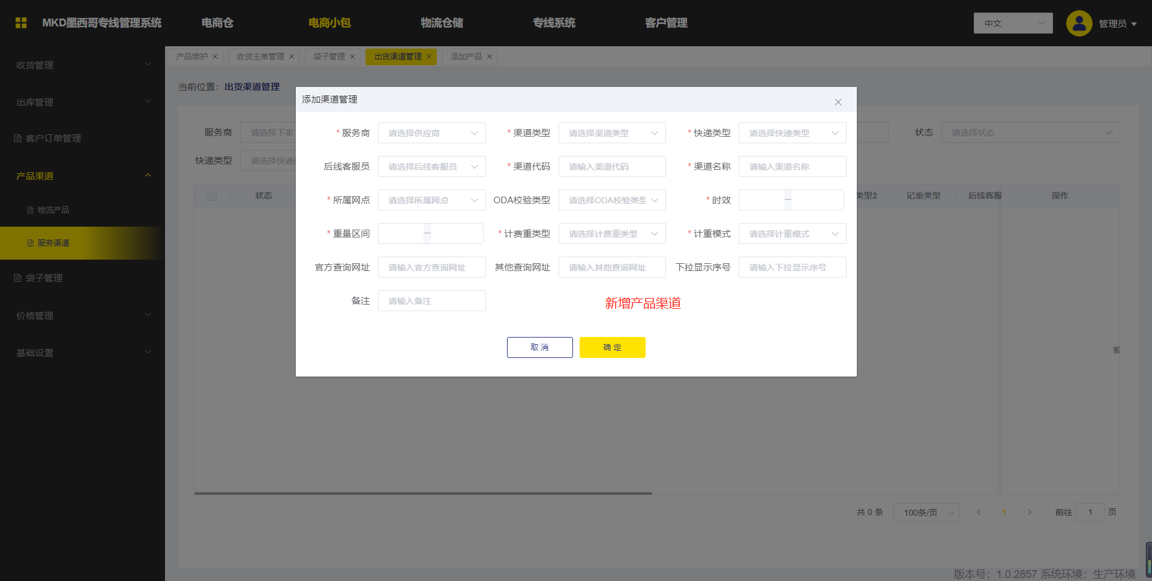Close the 袋子管理 tab using its X
Screen dimensions: 1152x581
[x=352, y=57]
